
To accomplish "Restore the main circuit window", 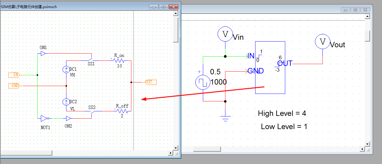I will [355, 10].
